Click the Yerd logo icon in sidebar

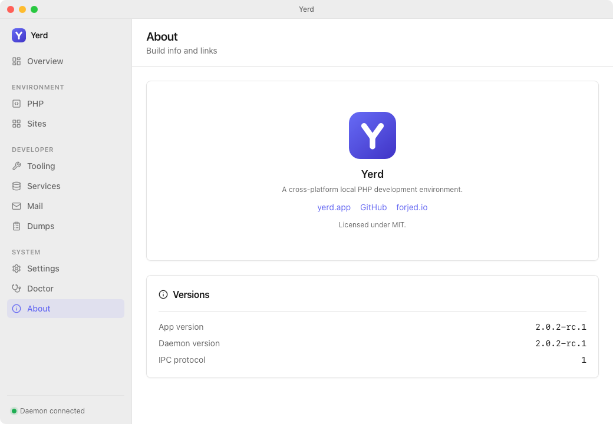click(19, 35)
